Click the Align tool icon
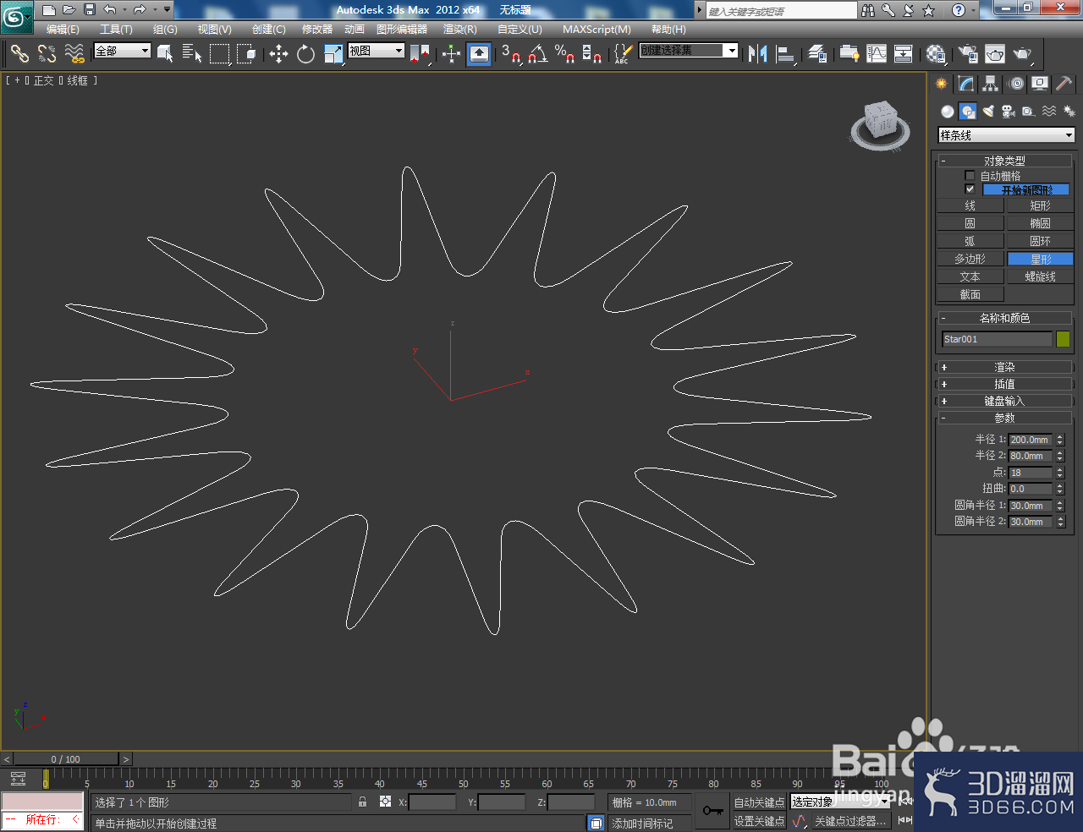 (785, 54)
